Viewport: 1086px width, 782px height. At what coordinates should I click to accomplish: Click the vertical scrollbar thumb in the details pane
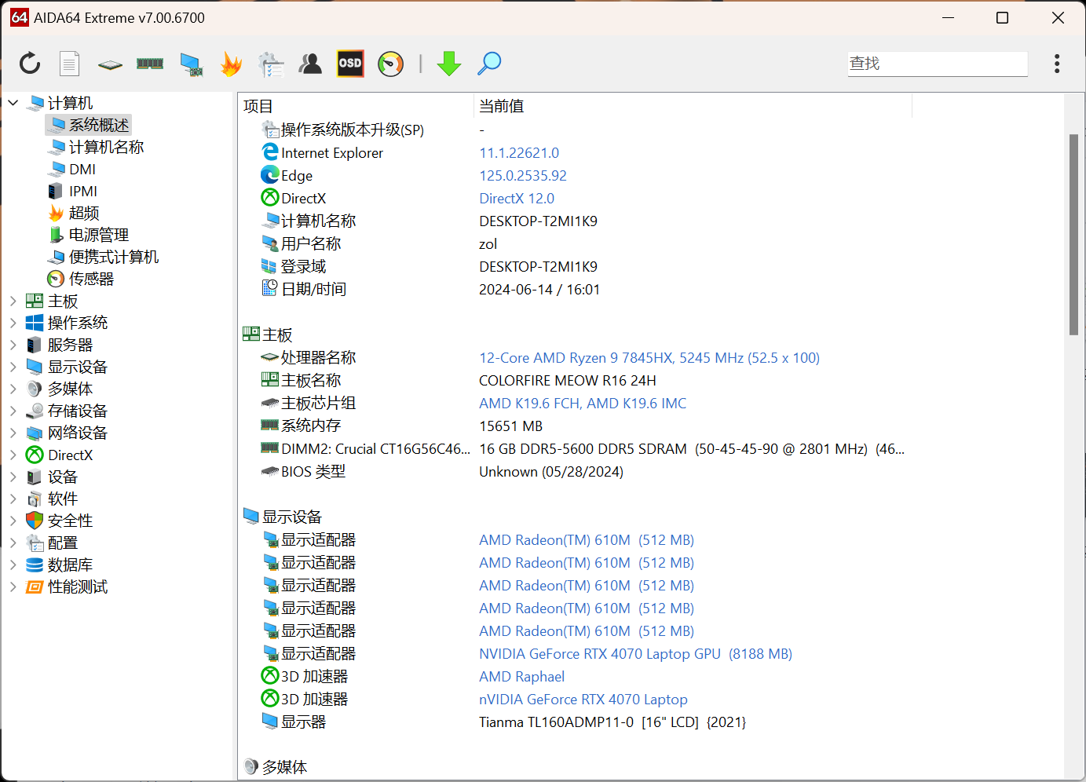pos(1073,234)
